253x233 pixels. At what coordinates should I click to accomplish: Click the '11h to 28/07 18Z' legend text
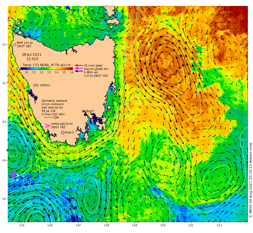(x=96, y=76)
